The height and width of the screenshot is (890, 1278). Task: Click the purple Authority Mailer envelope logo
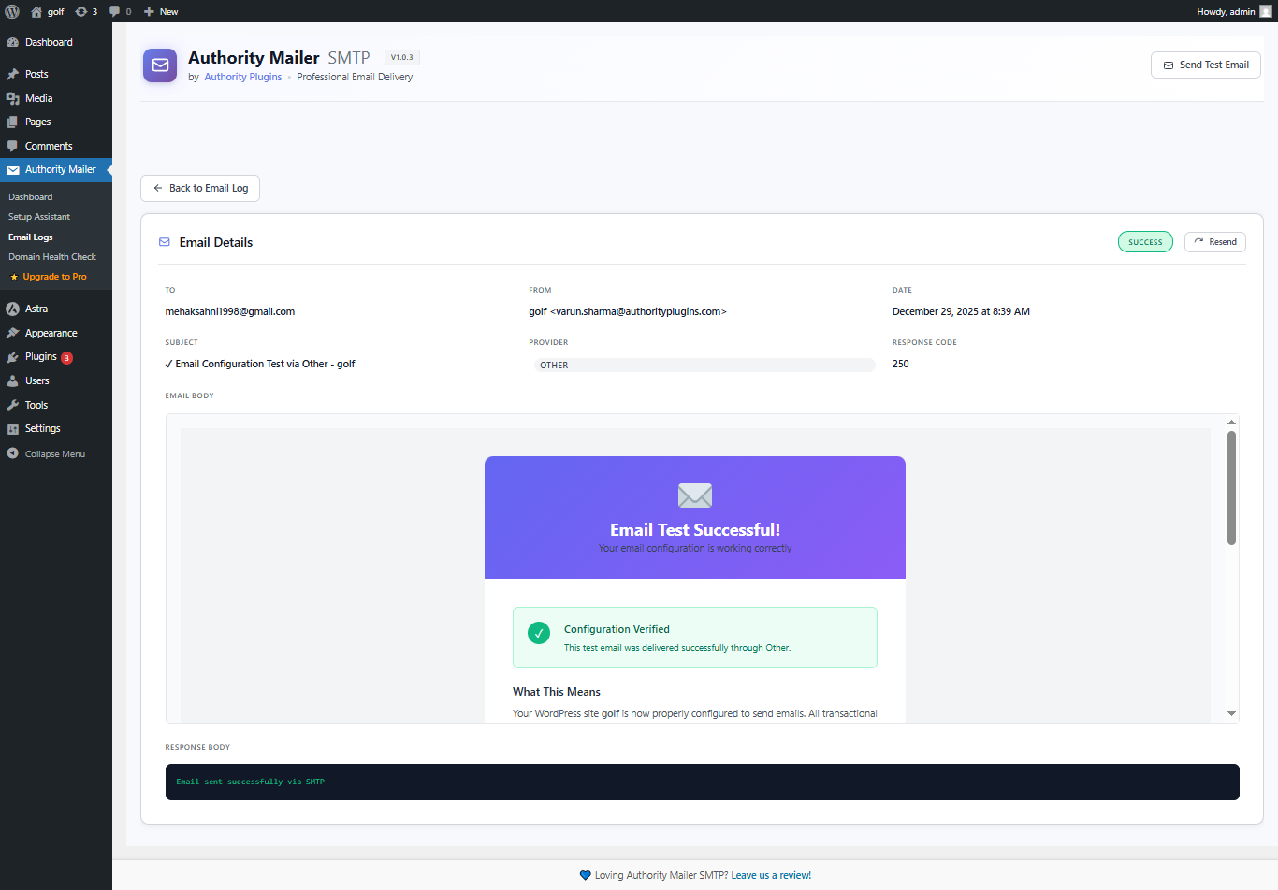point(160,65)
